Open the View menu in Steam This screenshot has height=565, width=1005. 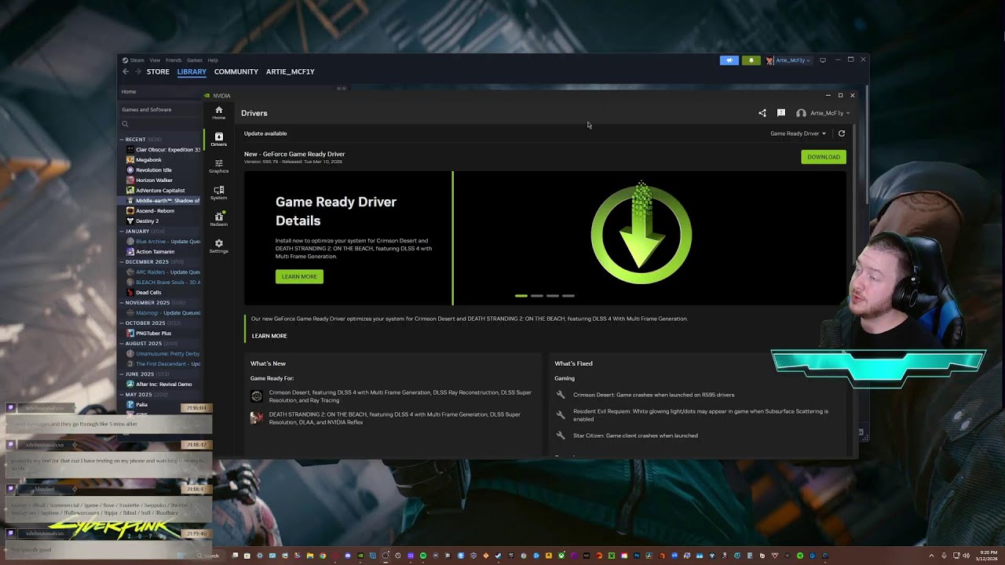[x=155, y=60]
